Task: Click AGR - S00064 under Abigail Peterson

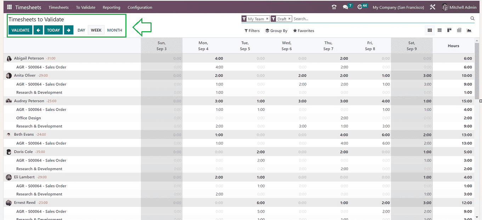Action: (x=239, y=67)
